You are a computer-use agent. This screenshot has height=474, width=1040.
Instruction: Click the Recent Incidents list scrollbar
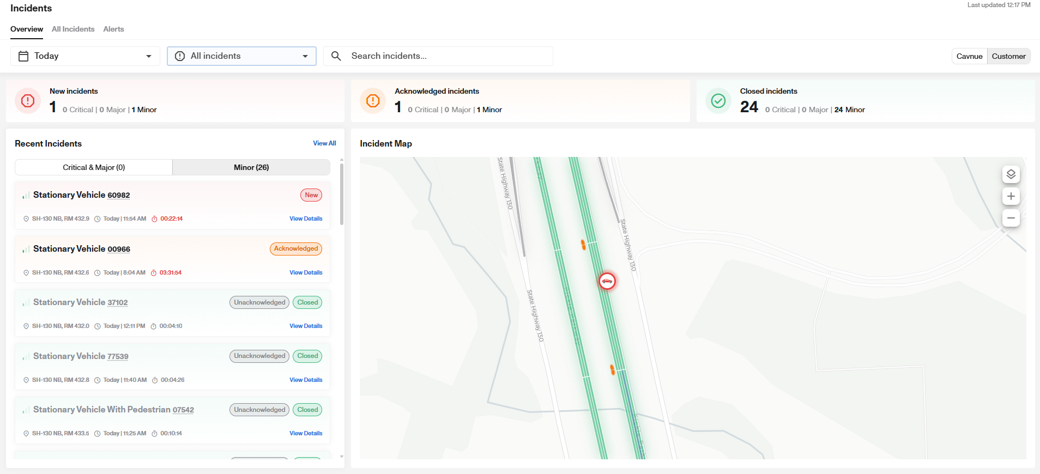click(342, 194)
